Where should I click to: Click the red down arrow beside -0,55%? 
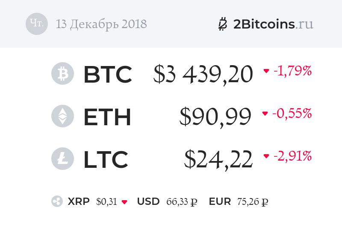(265, 114)
